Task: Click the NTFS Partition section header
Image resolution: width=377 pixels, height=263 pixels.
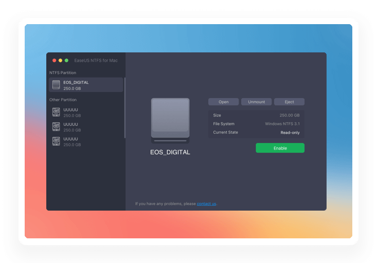Action: point(63,73)
